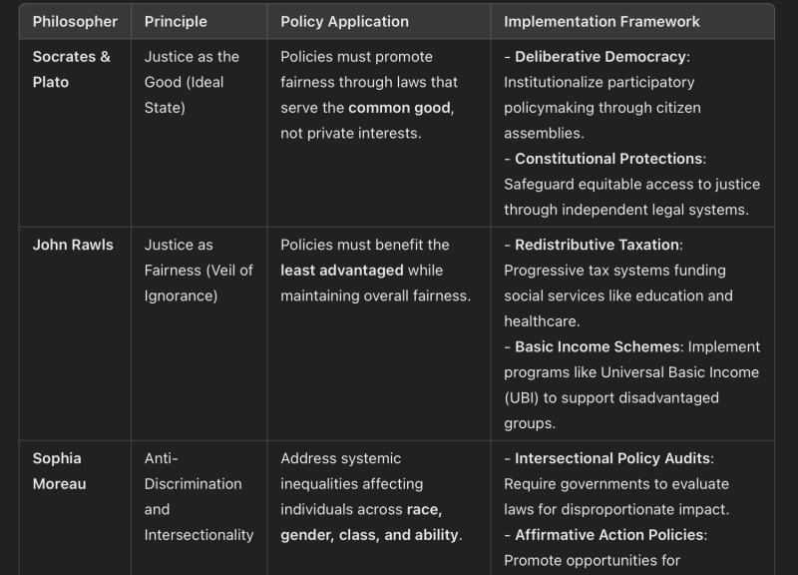Viewport: 798px width, 575px height.
Task: Click the Philosopher column header
Action: [x=75, y=21]
